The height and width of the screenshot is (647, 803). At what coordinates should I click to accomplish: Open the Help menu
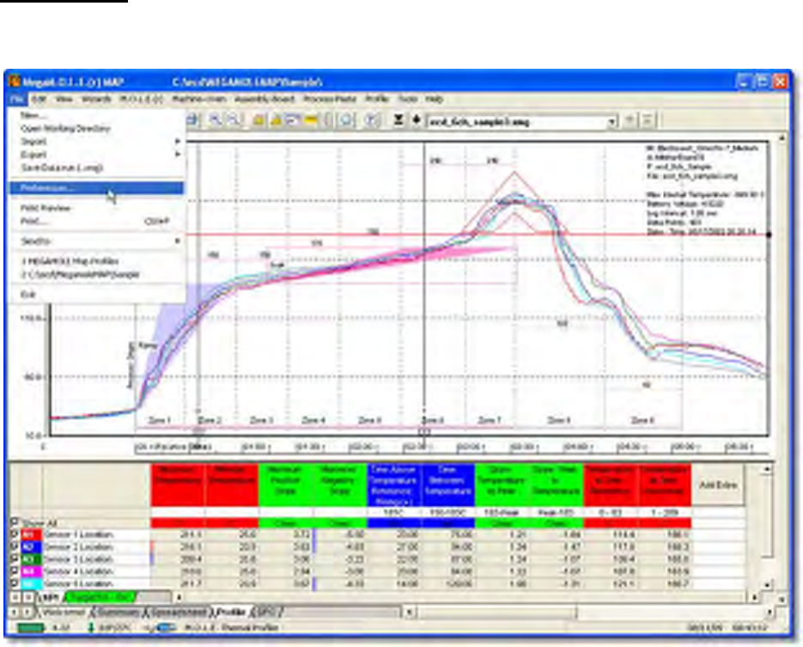[435, 99]
